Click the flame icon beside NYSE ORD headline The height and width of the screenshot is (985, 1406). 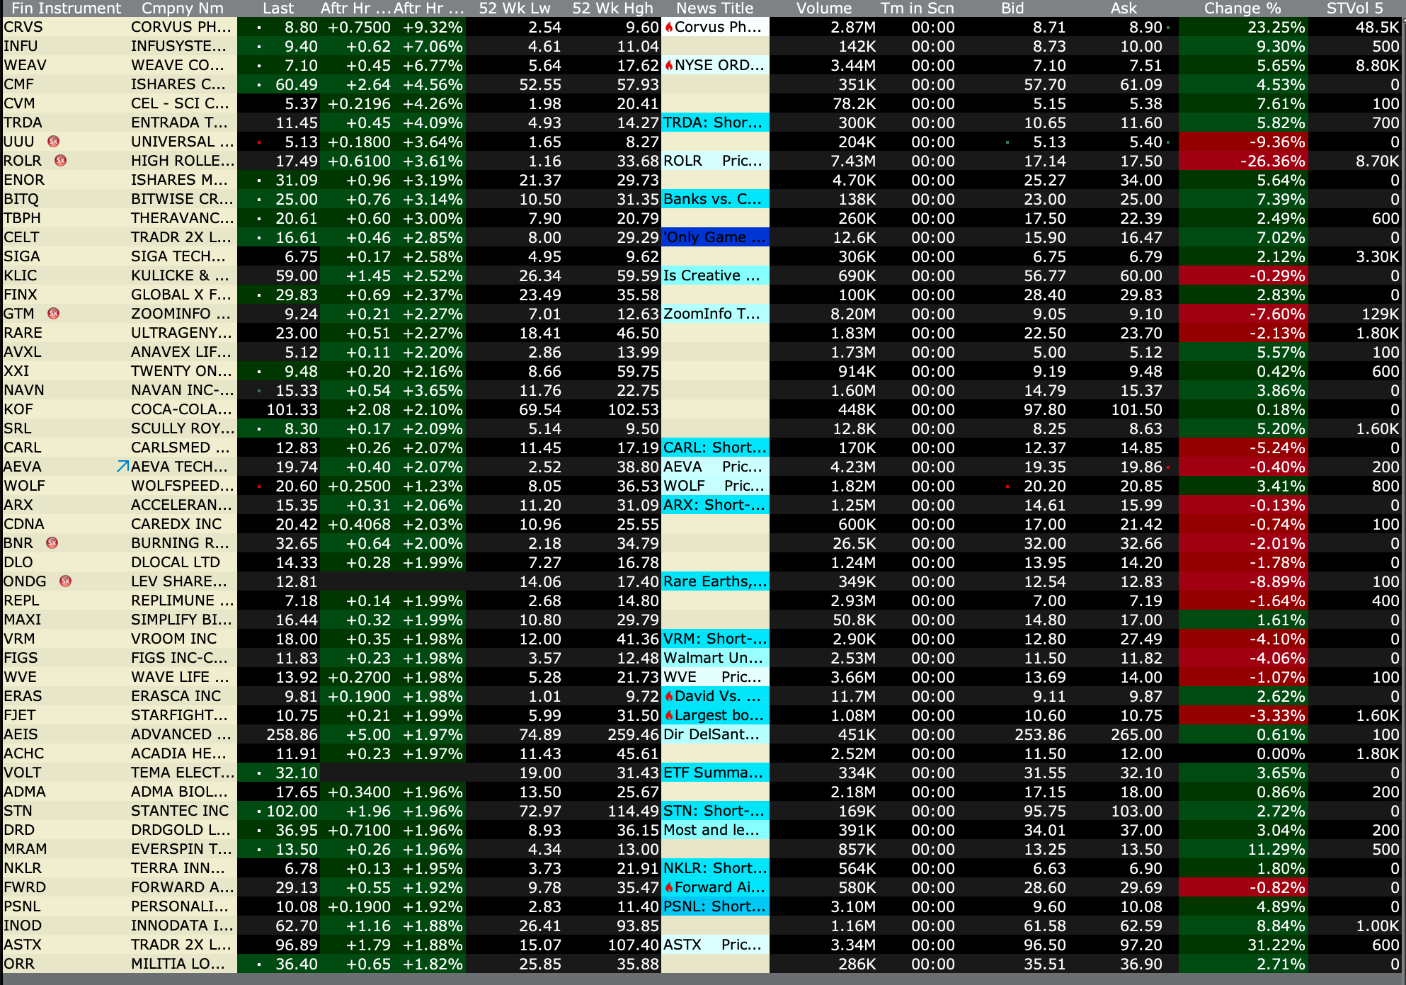click(x=669, y=66)
